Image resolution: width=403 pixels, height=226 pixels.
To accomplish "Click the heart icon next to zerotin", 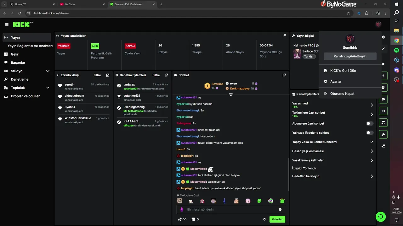I will (60, 86).
